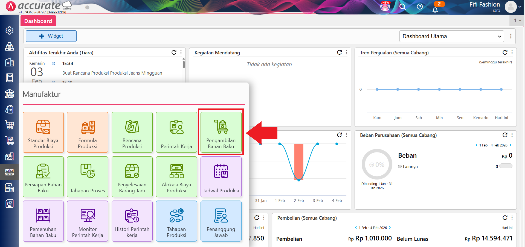
Task: Click the notification bell icon
Action: tap(435, 10)
